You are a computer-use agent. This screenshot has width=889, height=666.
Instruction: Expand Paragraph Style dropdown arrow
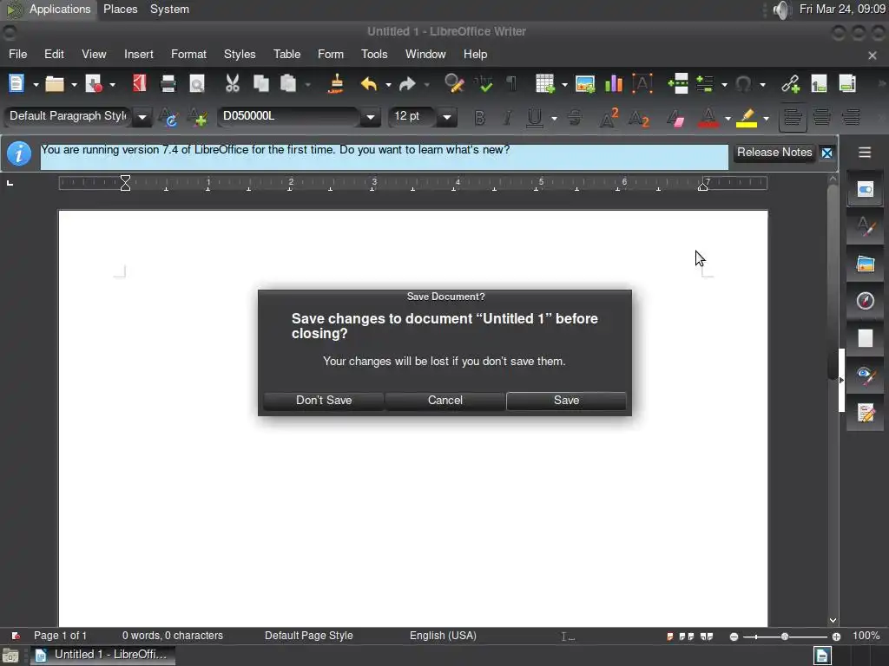pyautogui.click(x=142, y=118)
